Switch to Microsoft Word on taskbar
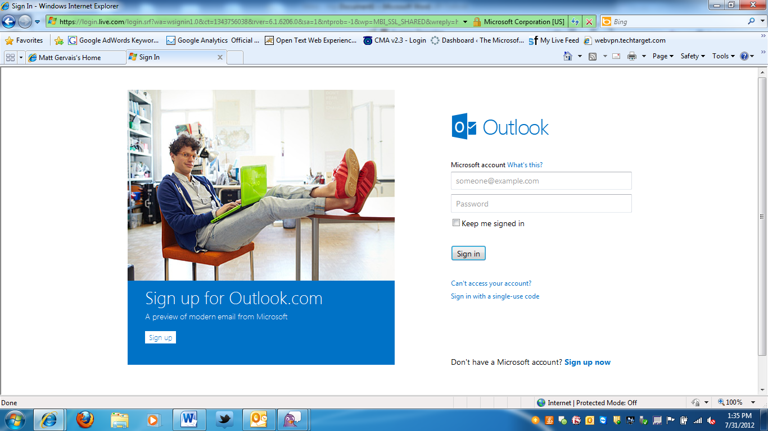Viewport: 768px width, 431px height. (x=189, y=420)
